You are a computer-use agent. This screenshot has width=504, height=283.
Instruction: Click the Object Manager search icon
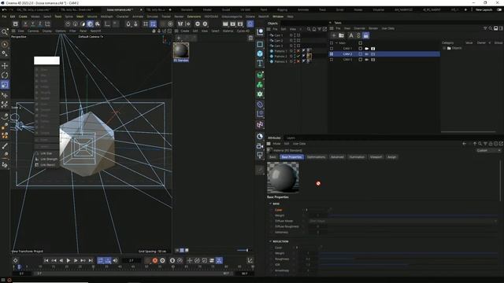coord(309,29)
